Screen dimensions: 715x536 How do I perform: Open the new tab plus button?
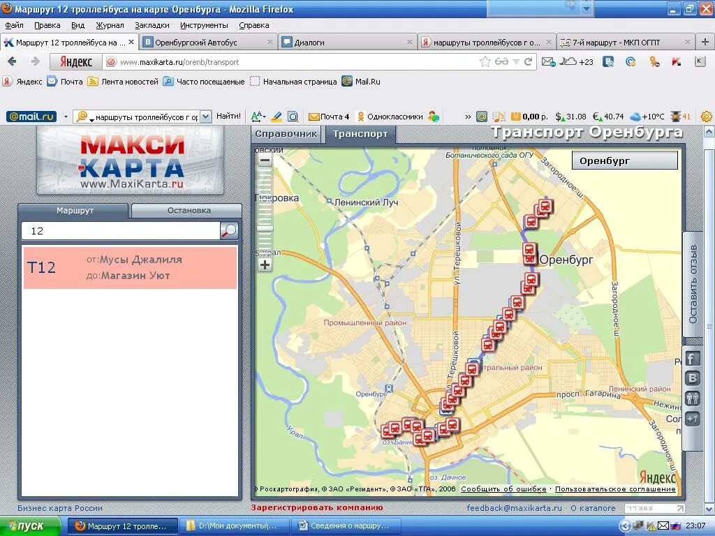(705, 42)
